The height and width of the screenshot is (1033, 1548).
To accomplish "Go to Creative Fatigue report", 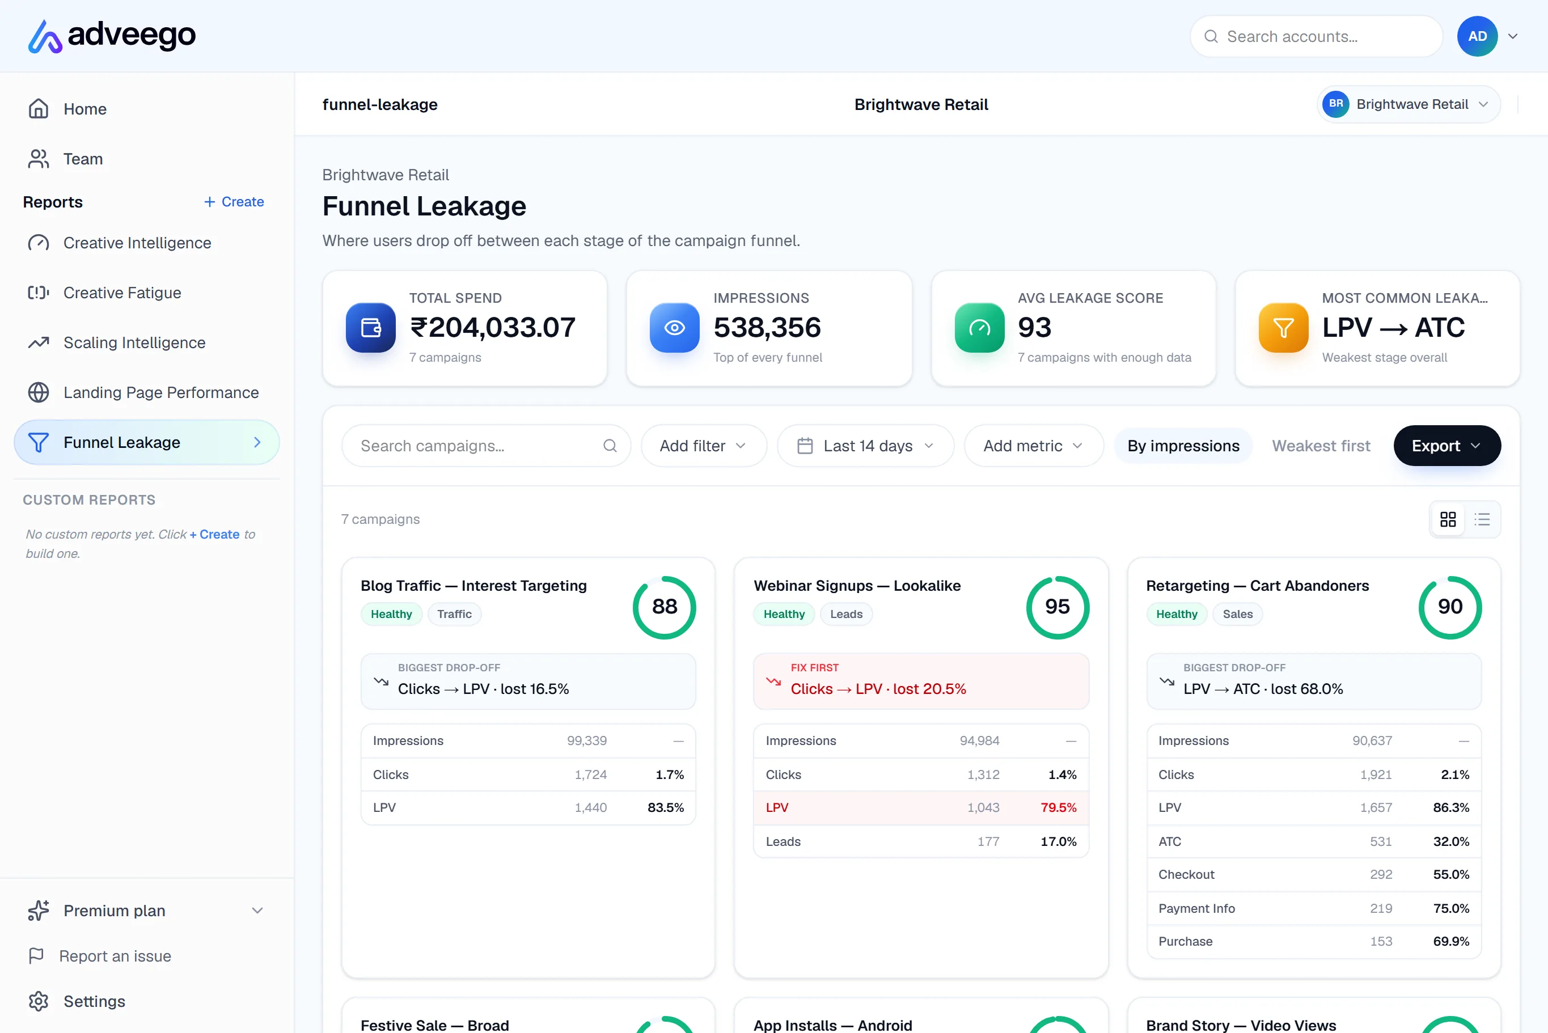I will pos(146,293).
